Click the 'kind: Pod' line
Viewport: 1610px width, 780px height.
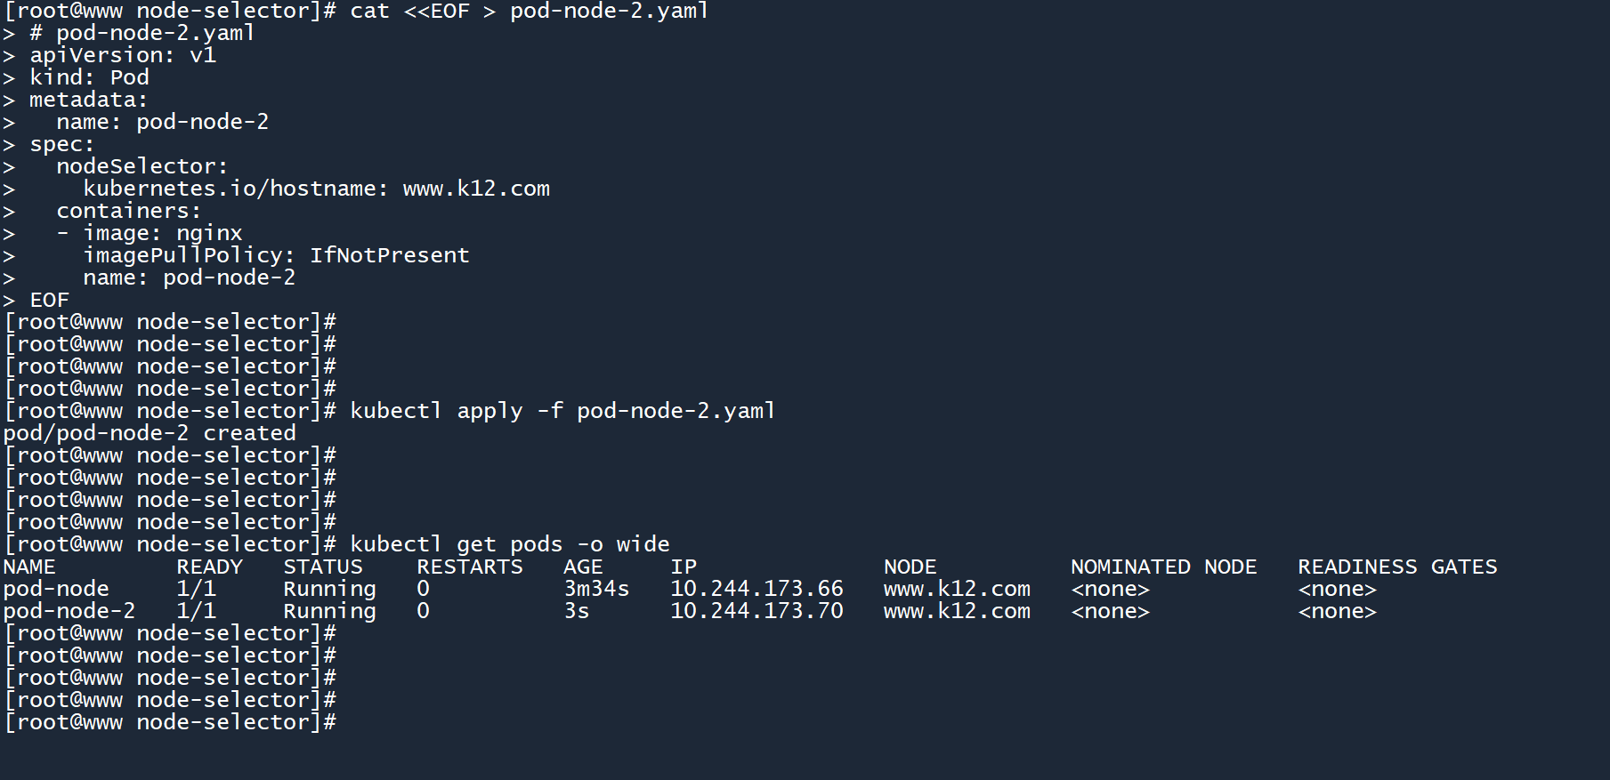pos(89,77)
